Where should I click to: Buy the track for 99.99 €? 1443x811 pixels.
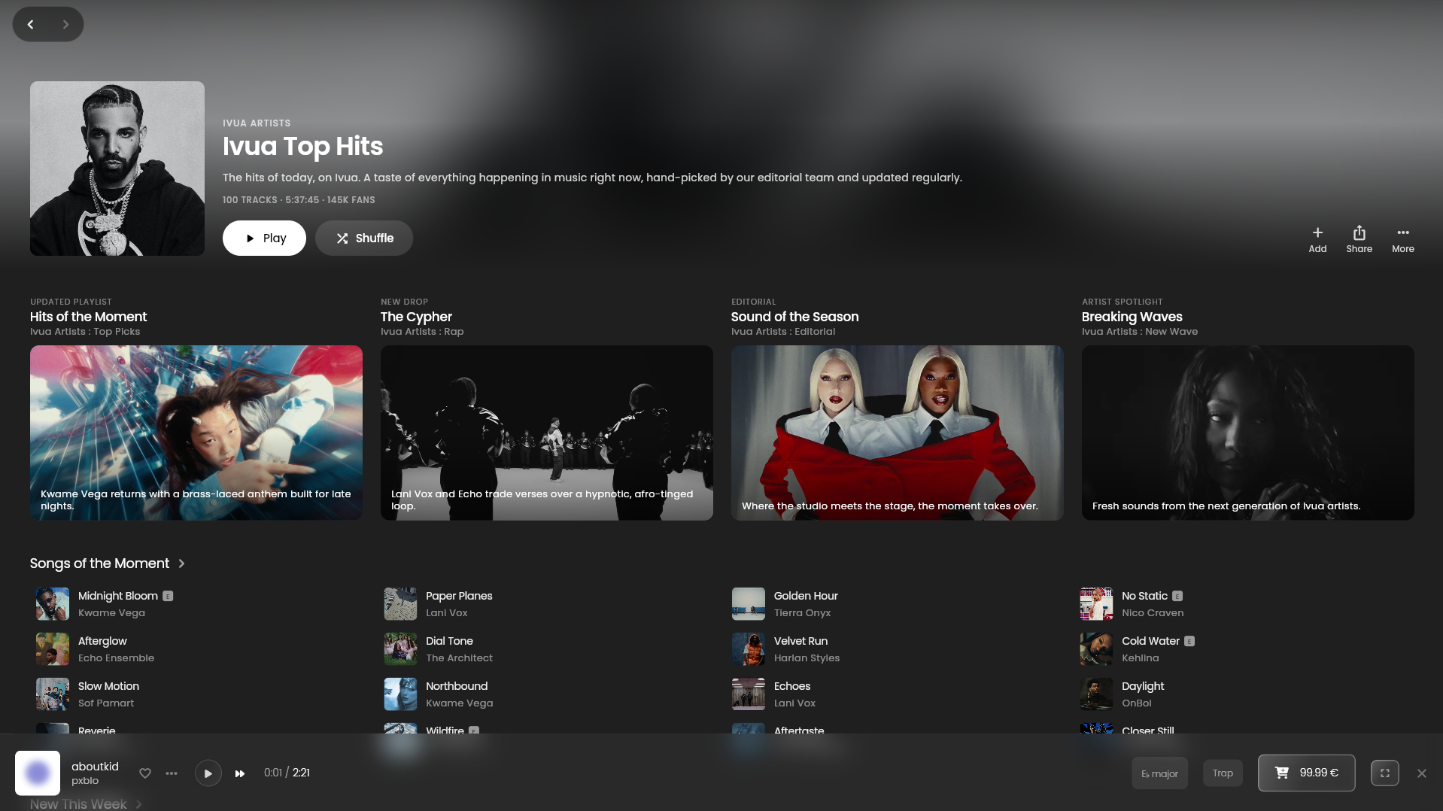(x=1306, y=773)
